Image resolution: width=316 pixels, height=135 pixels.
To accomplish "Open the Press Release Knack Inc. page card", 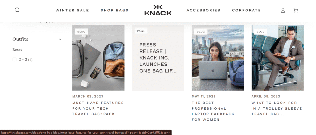I will (158, 58).
